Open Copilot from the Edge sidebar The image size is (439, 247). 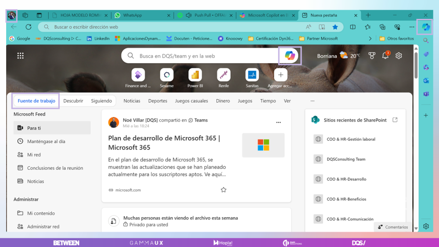pos(426,27)
